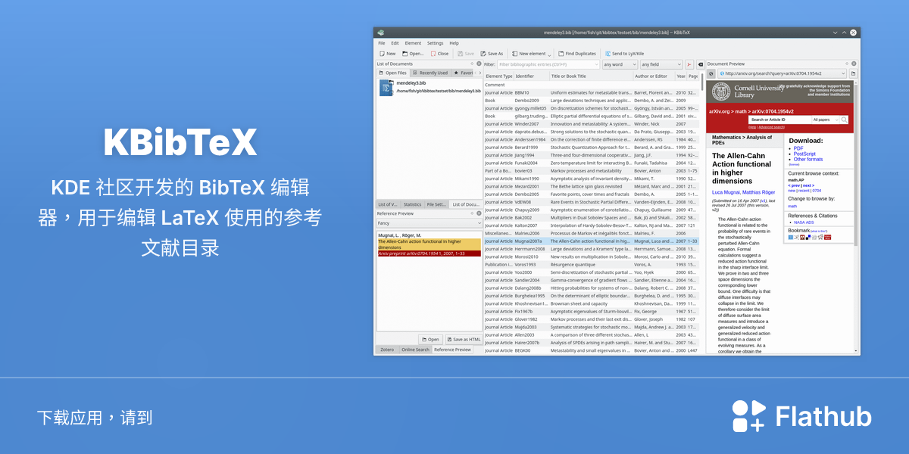
Task: Click the Save As toolbar button
Action: [x=492, y=54]
